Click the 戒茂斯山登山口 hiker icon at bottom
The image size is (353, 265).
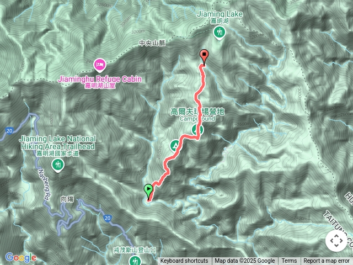(x=135, y=261)
